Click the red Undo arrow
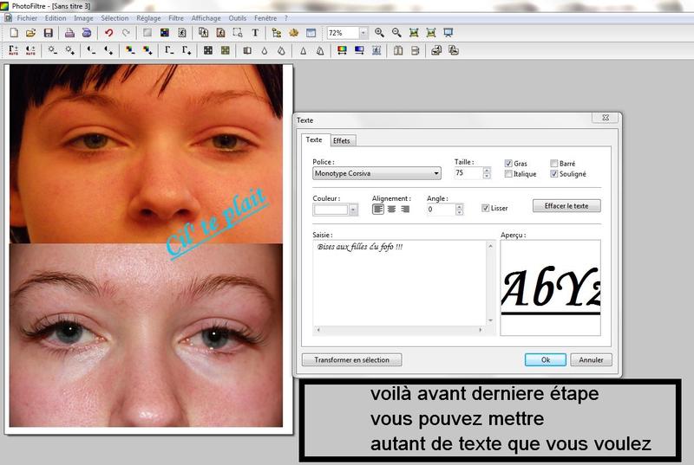This screenshot has height=465, width=694. pyautogui.click(x=108, y=33)
